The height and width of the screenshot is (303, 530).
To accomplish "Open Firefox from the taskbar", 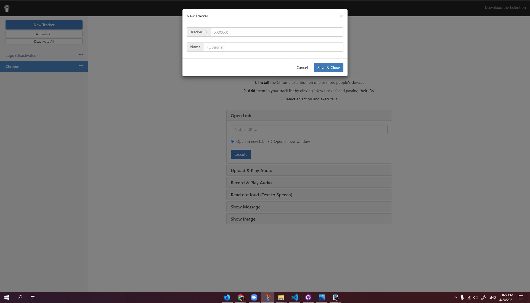I will [x=227, y=297].
